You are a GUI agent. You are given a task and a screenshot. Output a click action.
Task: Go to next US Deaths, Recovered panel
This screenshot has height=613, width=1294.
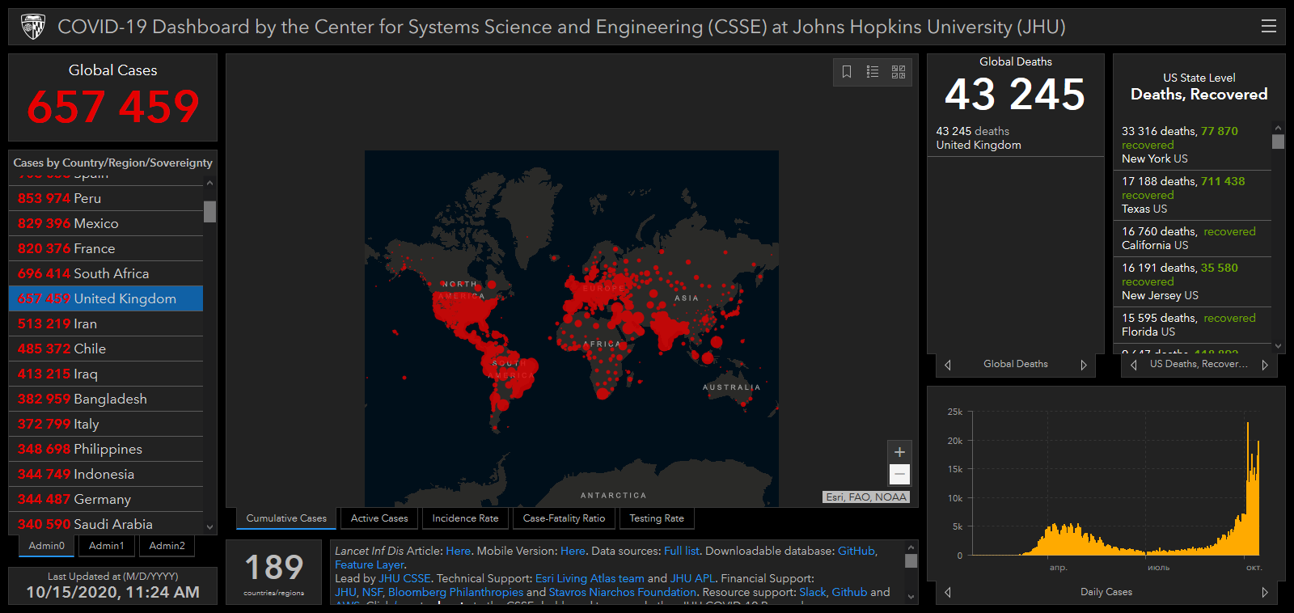coord(1265,365)
